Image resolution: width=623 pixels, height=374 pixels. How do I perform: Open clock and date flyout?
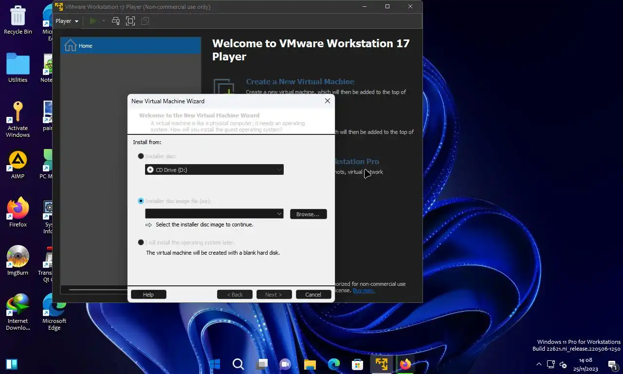pos(586,364)
